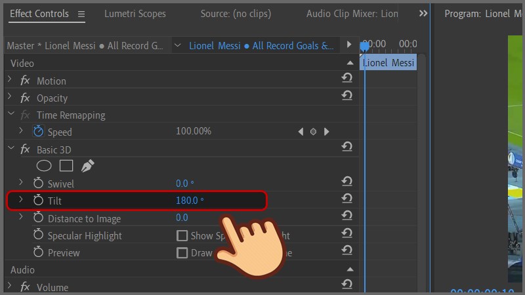This screenshot has height=295, width=525.
Task: Toggle the Volume fx icon
Action: [25, 286]
